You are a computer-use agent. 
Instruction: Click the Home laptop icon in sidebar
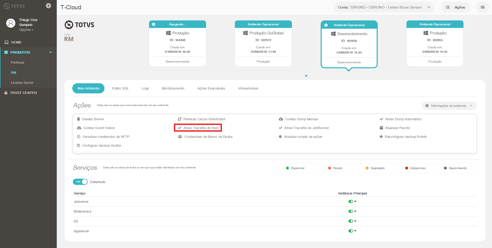6,42
